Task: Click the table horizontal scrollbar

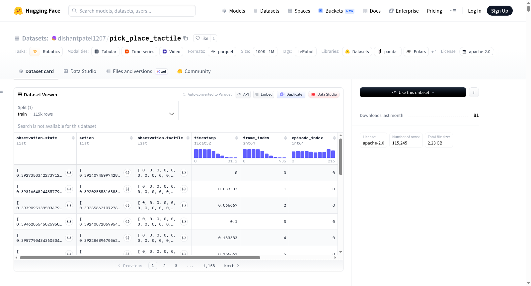Action: click(x=140, y=257)
